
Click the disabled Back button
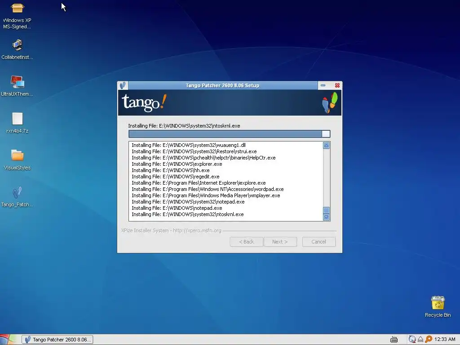click(247, 242)
